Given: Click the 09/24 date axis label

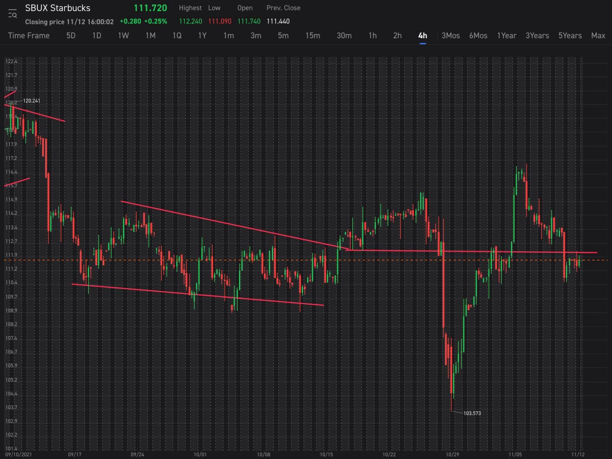Looking at the screenshot, I should pos(137,454).
